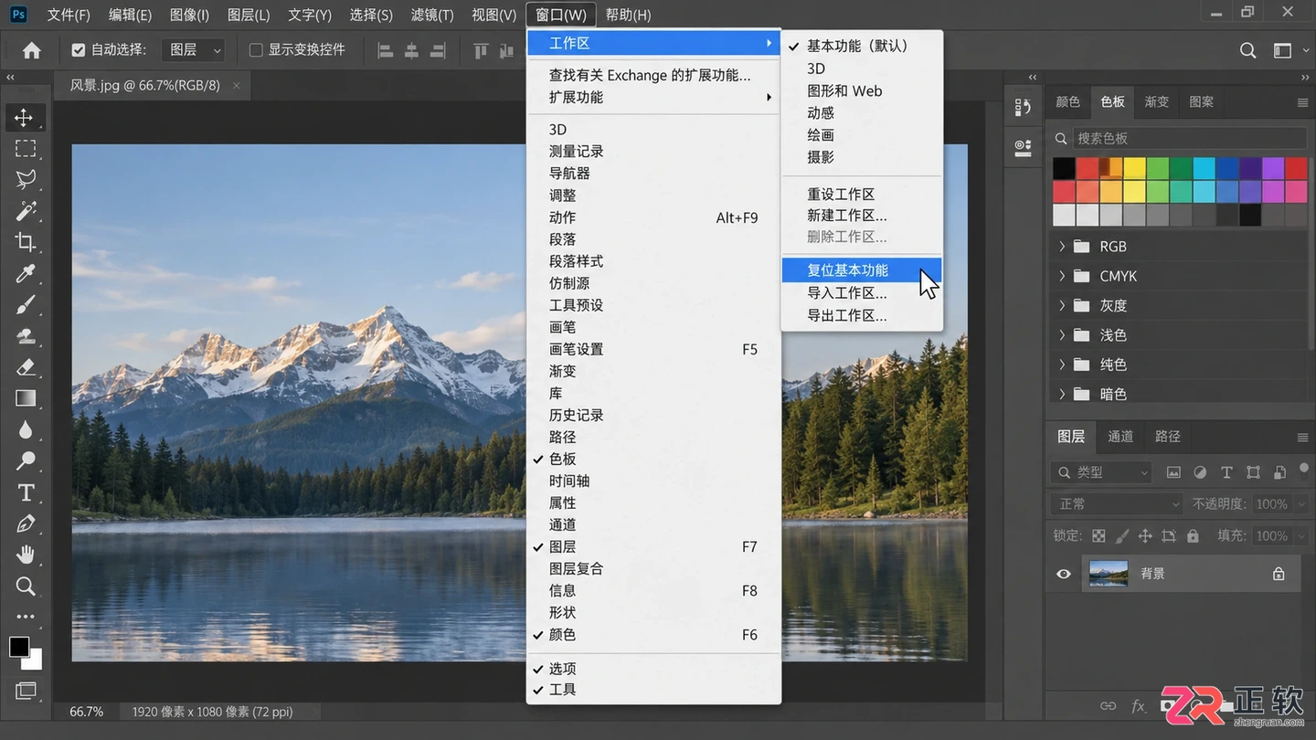Select the Clone Stamp tool
This screenshot has height=740, width=1316.
click(25, 336)
